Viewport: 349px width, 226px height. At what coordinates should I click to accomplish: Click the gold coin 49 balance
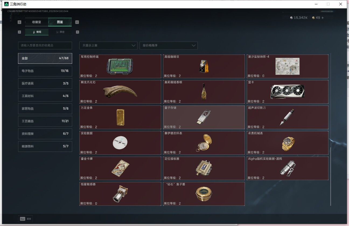(316, 18)
